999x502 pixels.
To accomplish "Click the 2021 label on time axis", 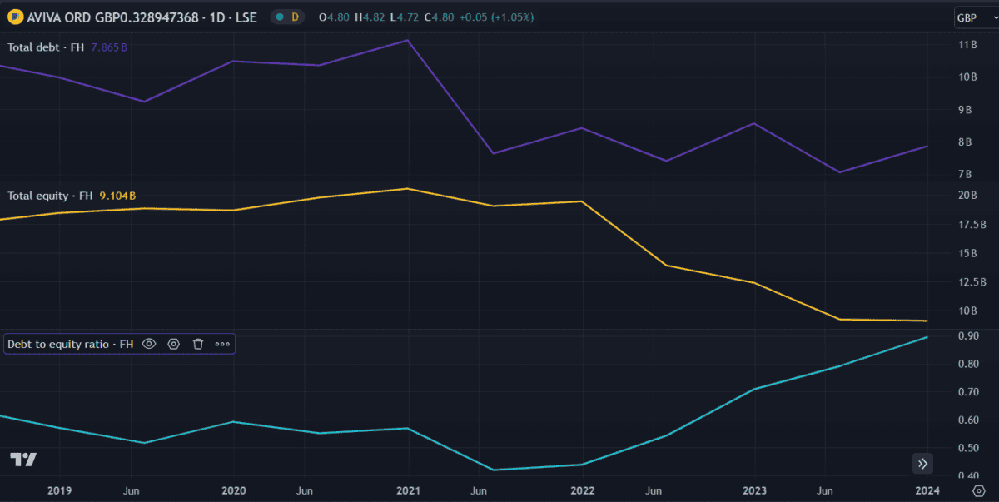I will coord(407,490).
